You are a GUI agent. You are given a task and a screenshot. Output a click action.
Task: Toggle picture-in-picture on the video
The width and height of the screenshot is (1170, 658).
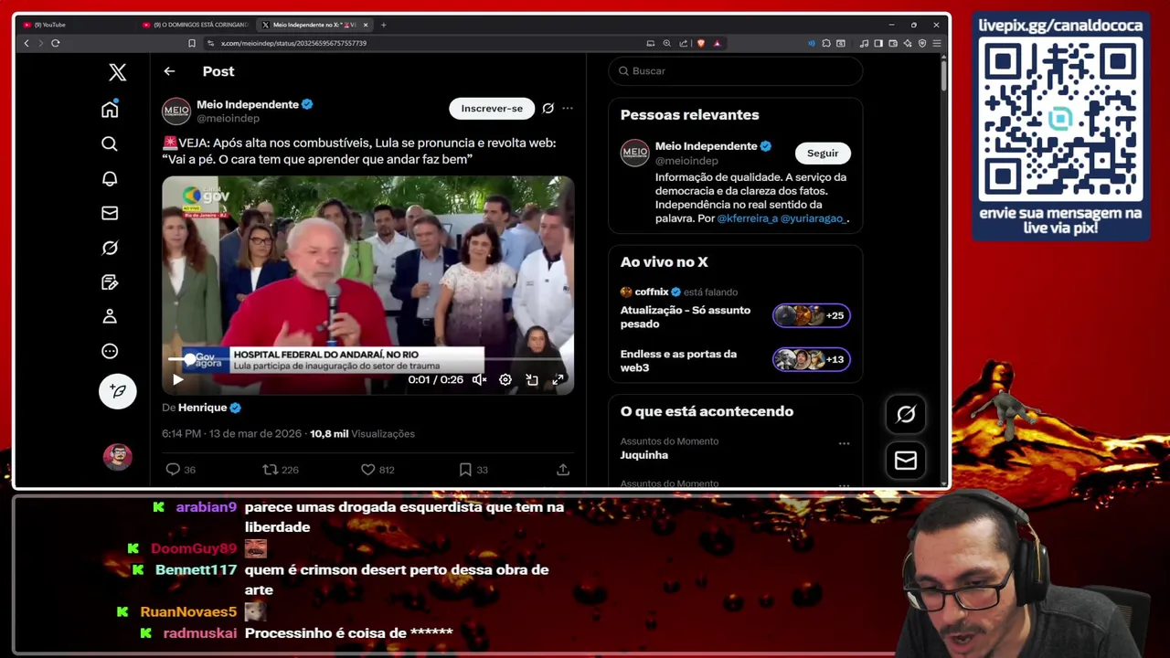pyautogui.click(x=532, y=379)
